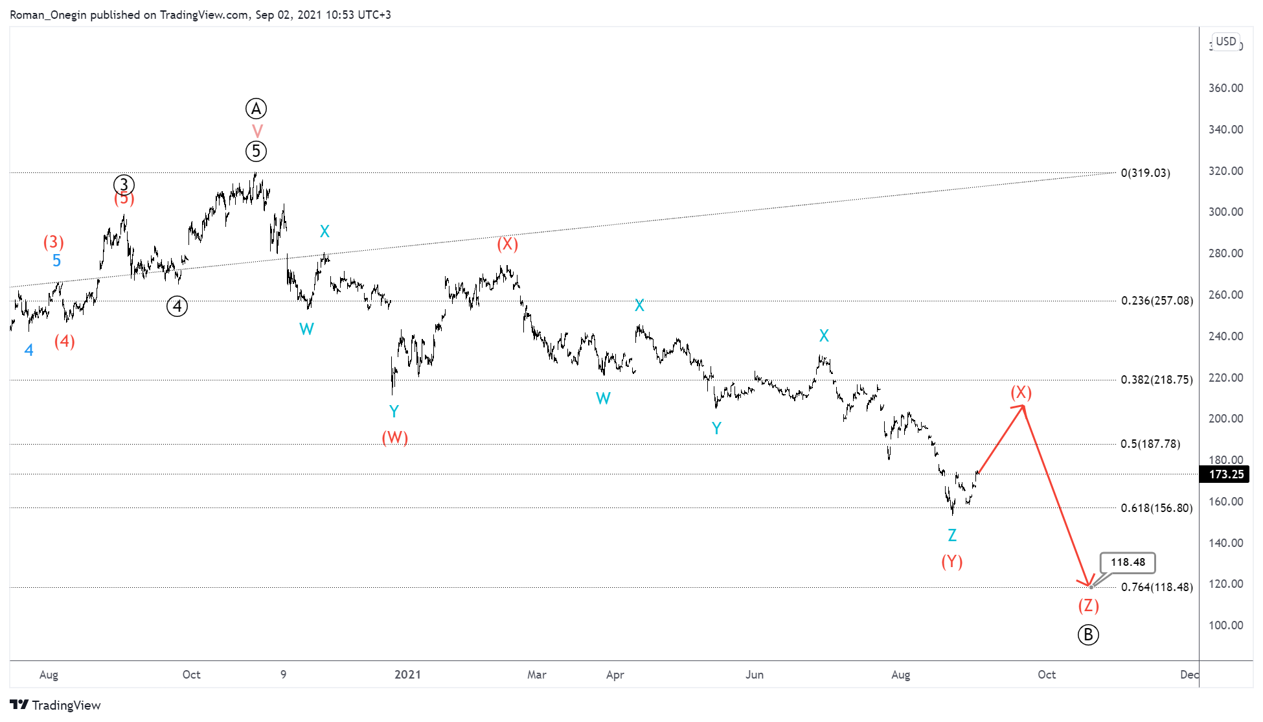Click the circled 4 wave marker

click(177, 306)
